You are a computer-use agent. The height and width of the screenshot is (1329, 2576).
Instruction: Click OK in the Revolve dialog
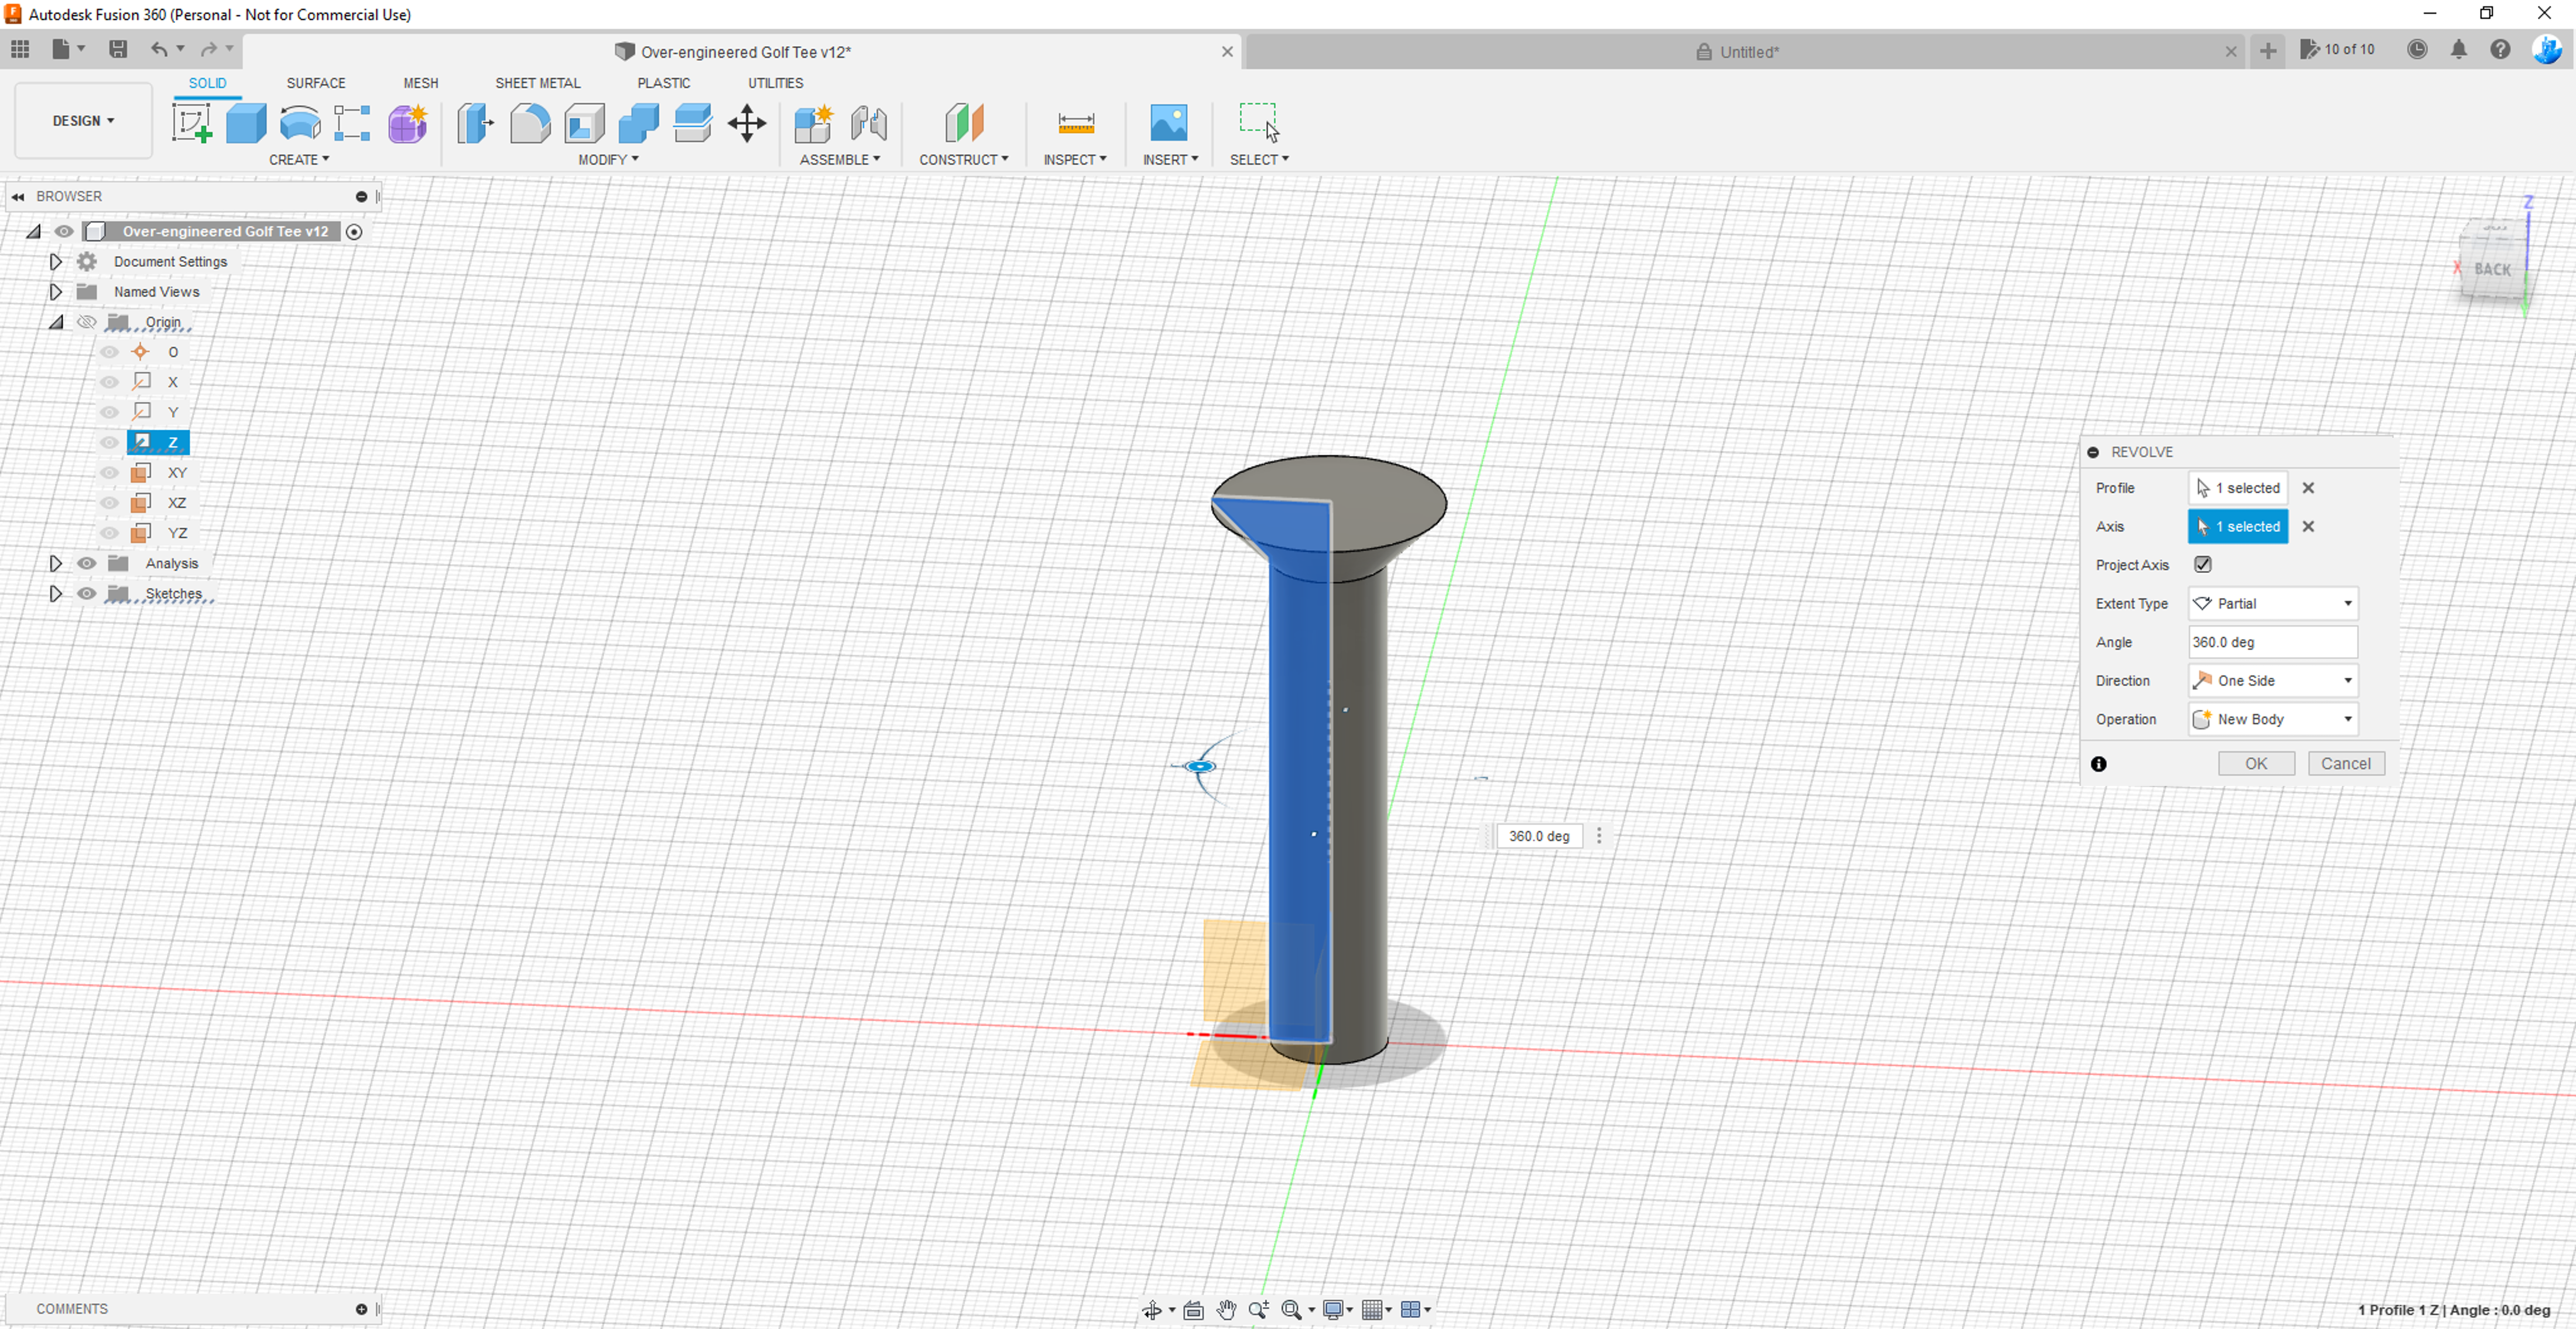(2256, 764)
